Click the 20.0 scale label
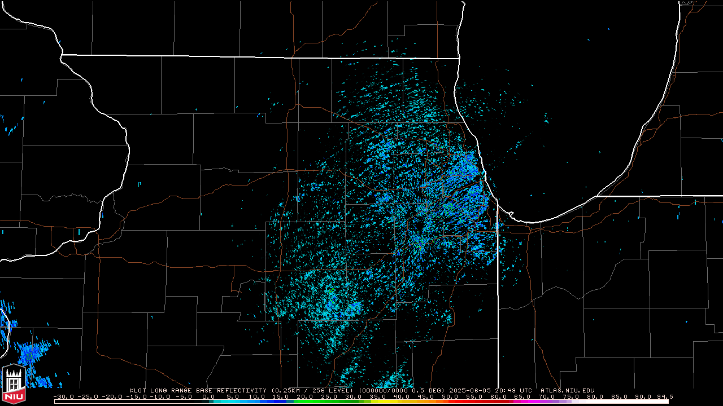The height and width of the screenshot is (406, 723). point(305,396)
